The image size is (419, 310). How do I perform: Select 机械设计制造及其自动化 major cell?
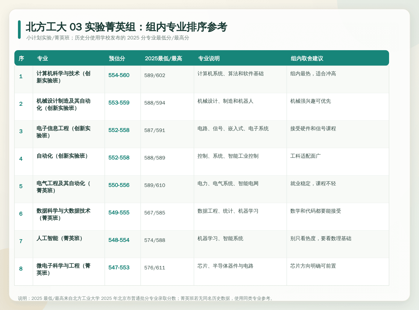click(63, 105)
